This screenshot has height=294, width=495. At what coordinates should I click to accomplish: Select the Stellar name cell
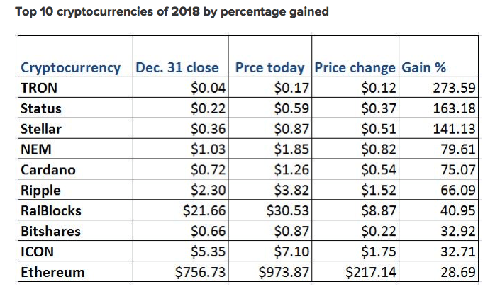point(42,130)
